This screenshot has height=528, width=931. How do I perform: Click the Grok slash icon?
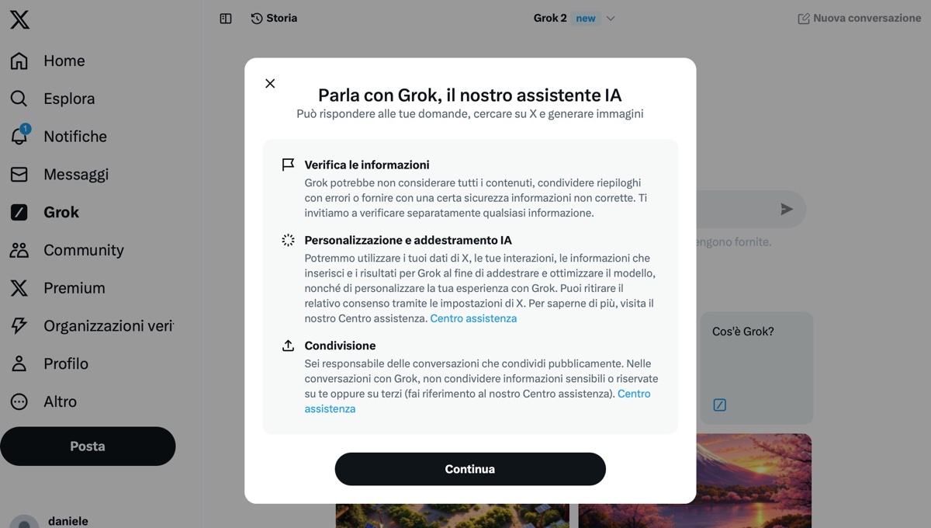19,212
